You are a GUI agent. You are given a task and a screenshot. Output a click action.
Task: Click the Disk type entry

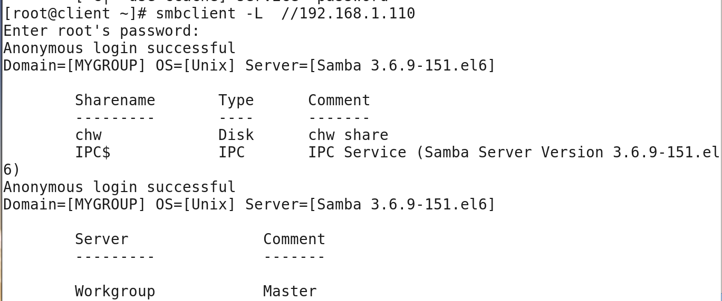tap(236, 135)
